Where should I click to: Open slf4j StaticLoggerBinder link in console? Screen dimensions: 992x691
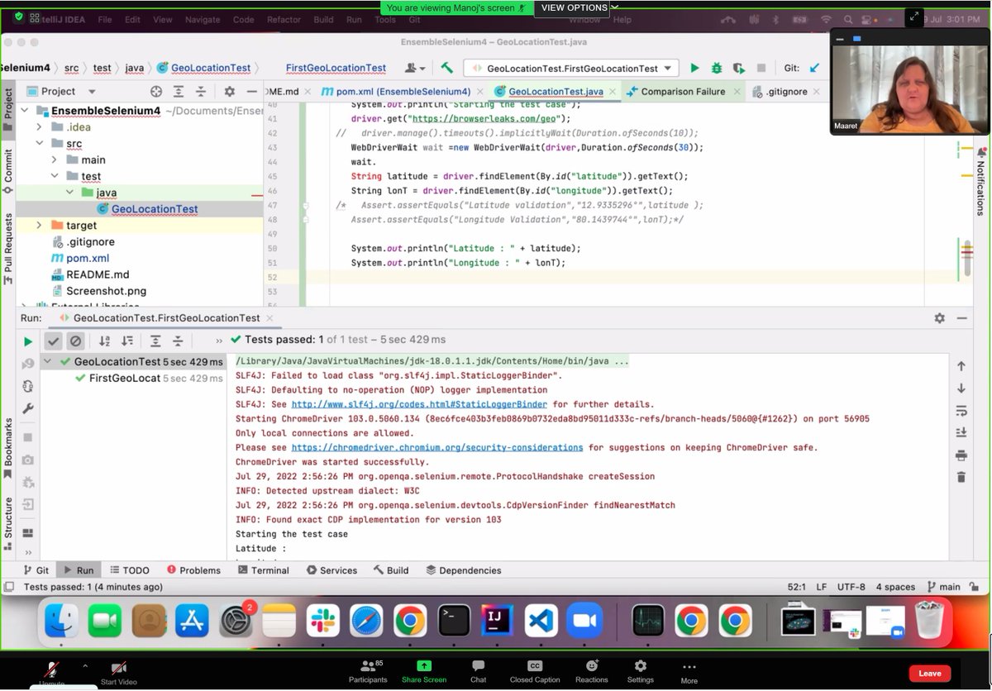tap(419, 405)
